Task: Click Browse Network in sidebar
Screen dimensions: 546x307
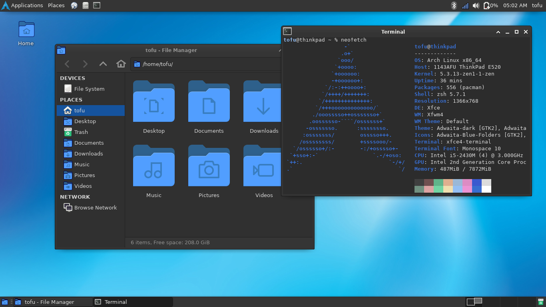Action: click(90, 207)
